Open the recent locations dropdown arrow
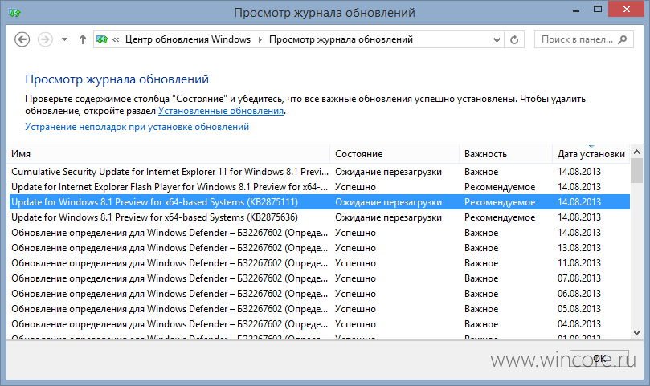The image size is (650, 386). [64, 40]
